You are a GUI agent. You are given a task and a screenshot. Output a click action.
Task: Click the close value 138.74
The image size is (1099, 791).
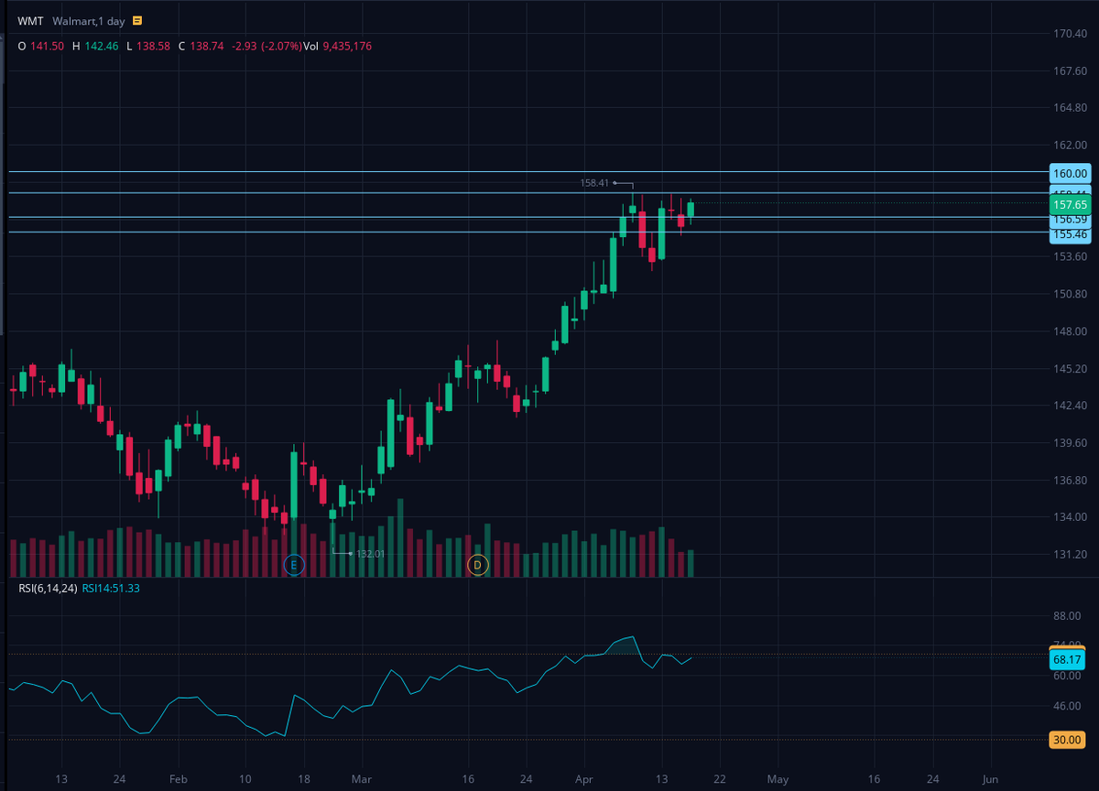pos(208,46)
